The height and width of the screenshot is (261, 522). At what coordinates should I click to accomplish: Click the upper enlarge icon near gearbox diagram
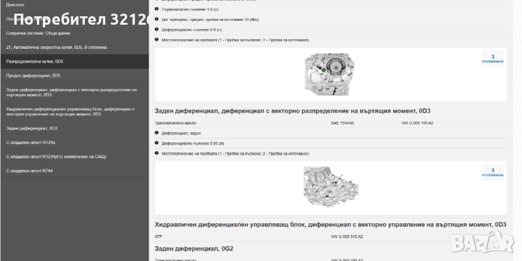click(x=493, y=59)
